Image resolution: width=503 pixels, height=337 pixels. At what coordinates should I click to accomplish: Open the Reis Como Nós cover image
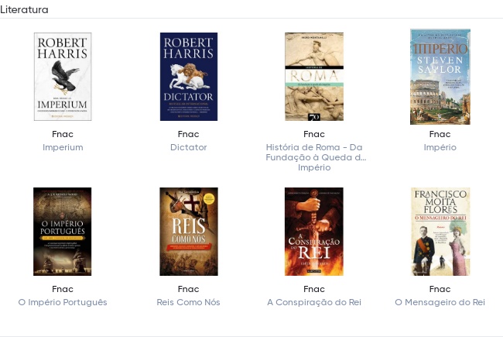tap(189, 232)
